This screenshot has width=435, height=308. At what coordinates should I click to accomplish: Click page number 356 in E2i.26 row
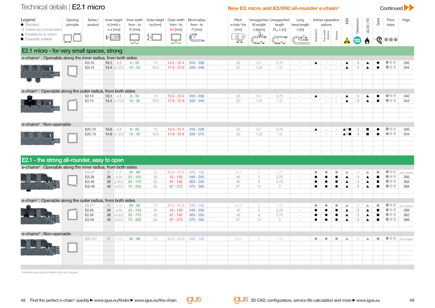pos(406,177)
